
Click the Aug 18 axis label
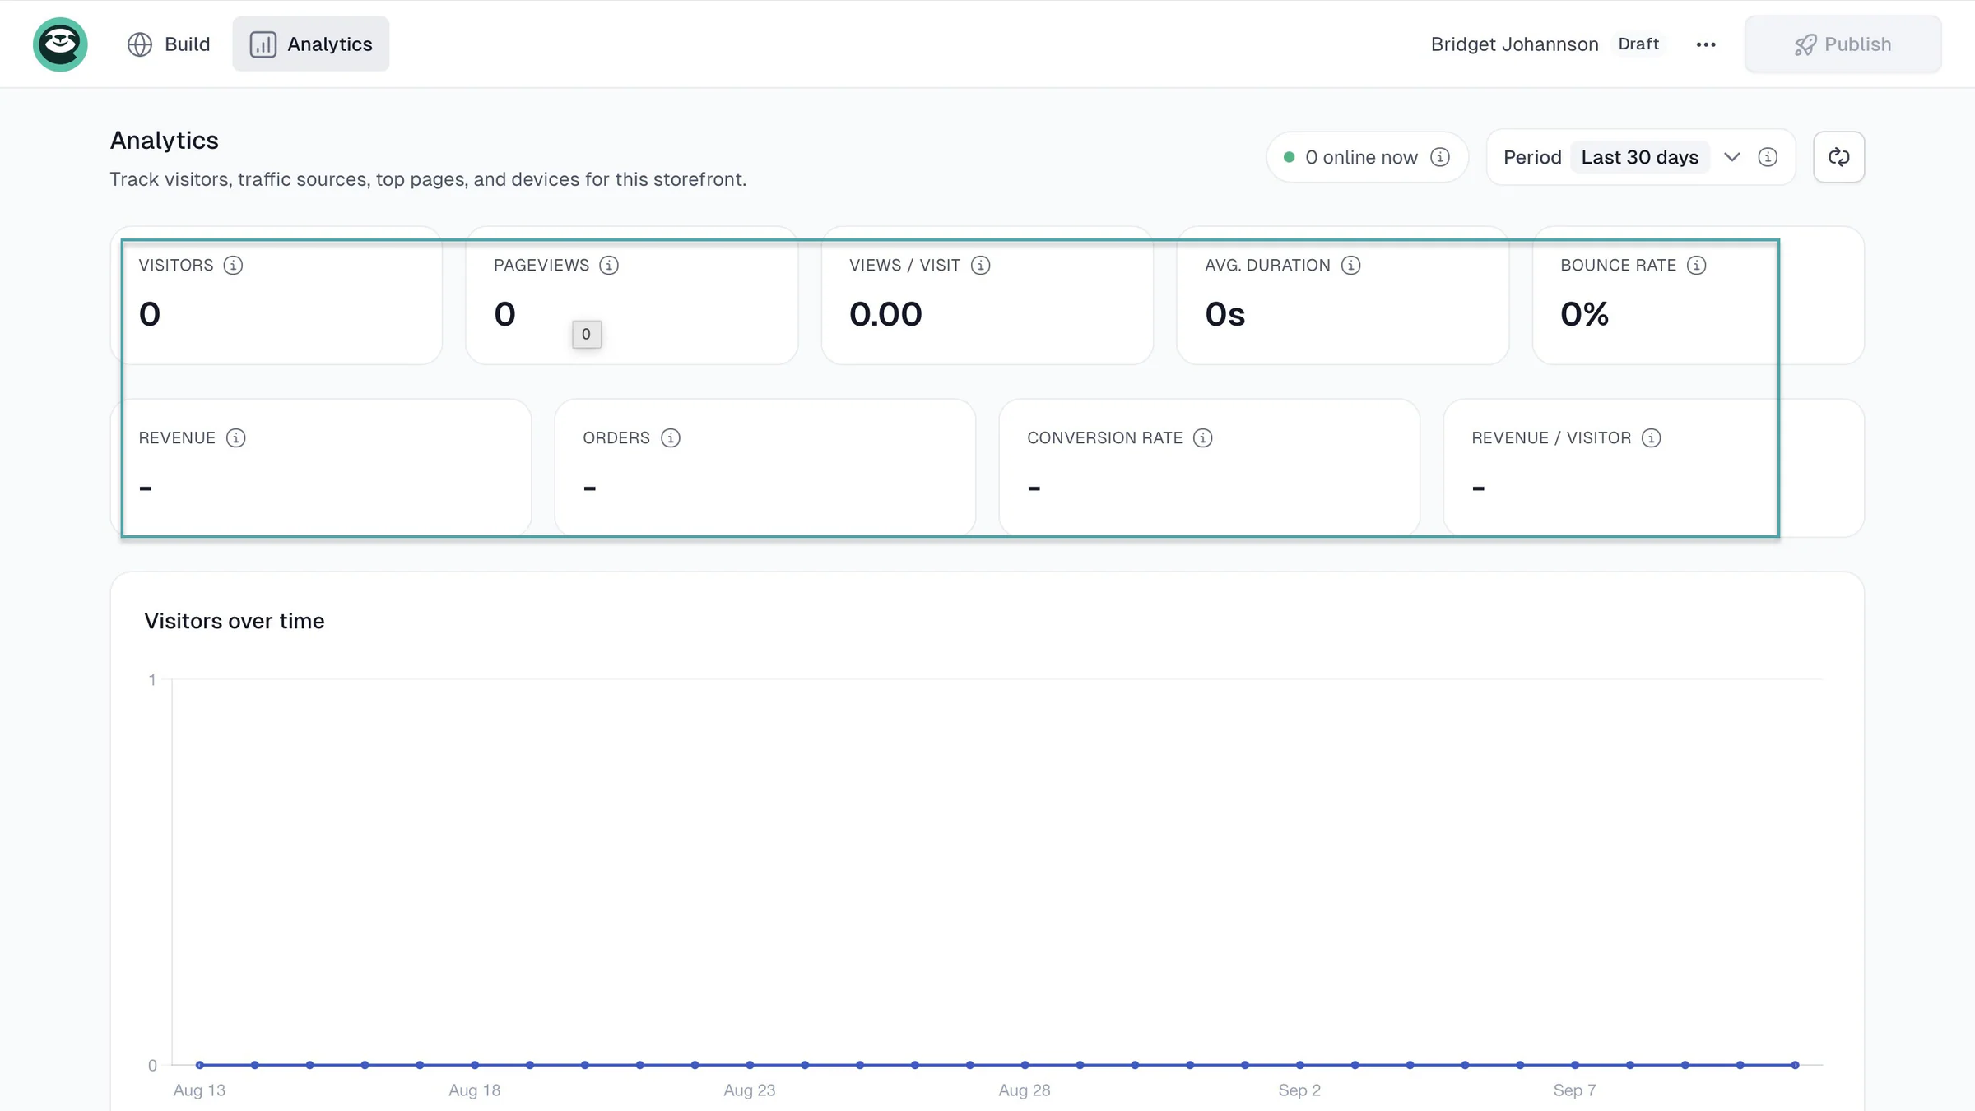[474, 1090]
